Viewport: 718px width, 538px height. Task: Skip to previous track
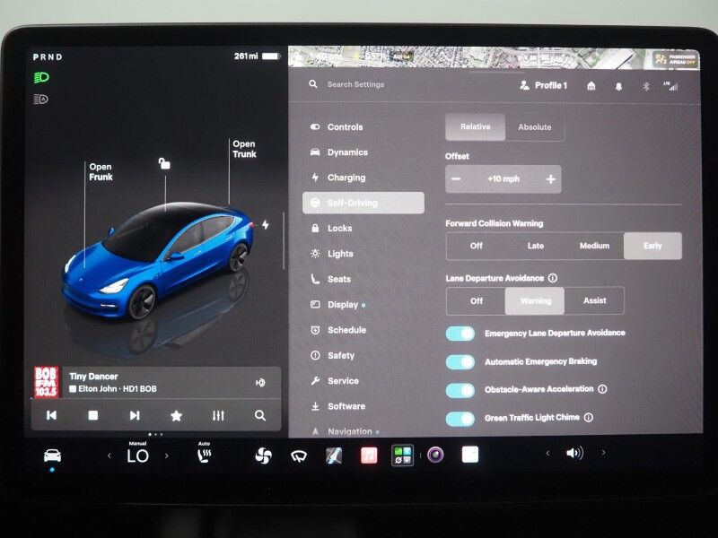pyautogui.click(x=51, y=415)
